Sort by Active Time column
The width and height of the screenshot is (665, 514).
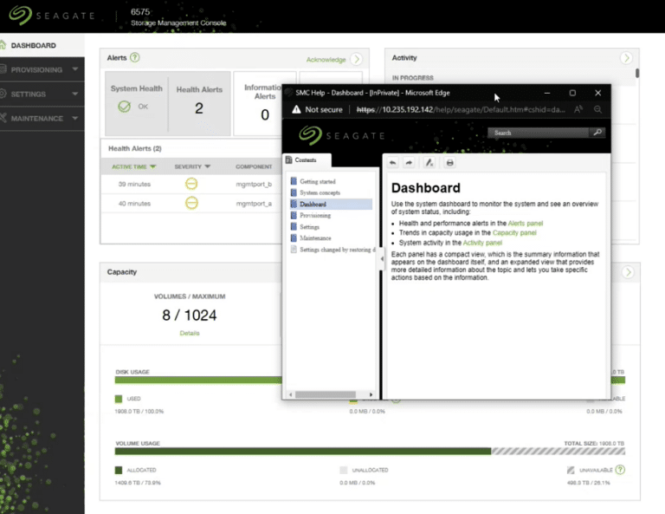click(x=134, y=166)
